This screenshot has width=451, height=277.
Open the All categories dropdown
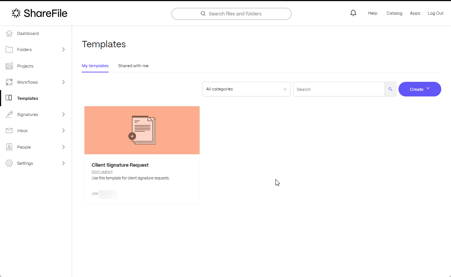246,89
